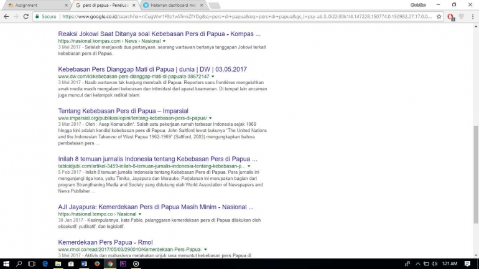Click the tabloidjubi.com green URL text
479x269 pixels.
[x=152, y=166]
